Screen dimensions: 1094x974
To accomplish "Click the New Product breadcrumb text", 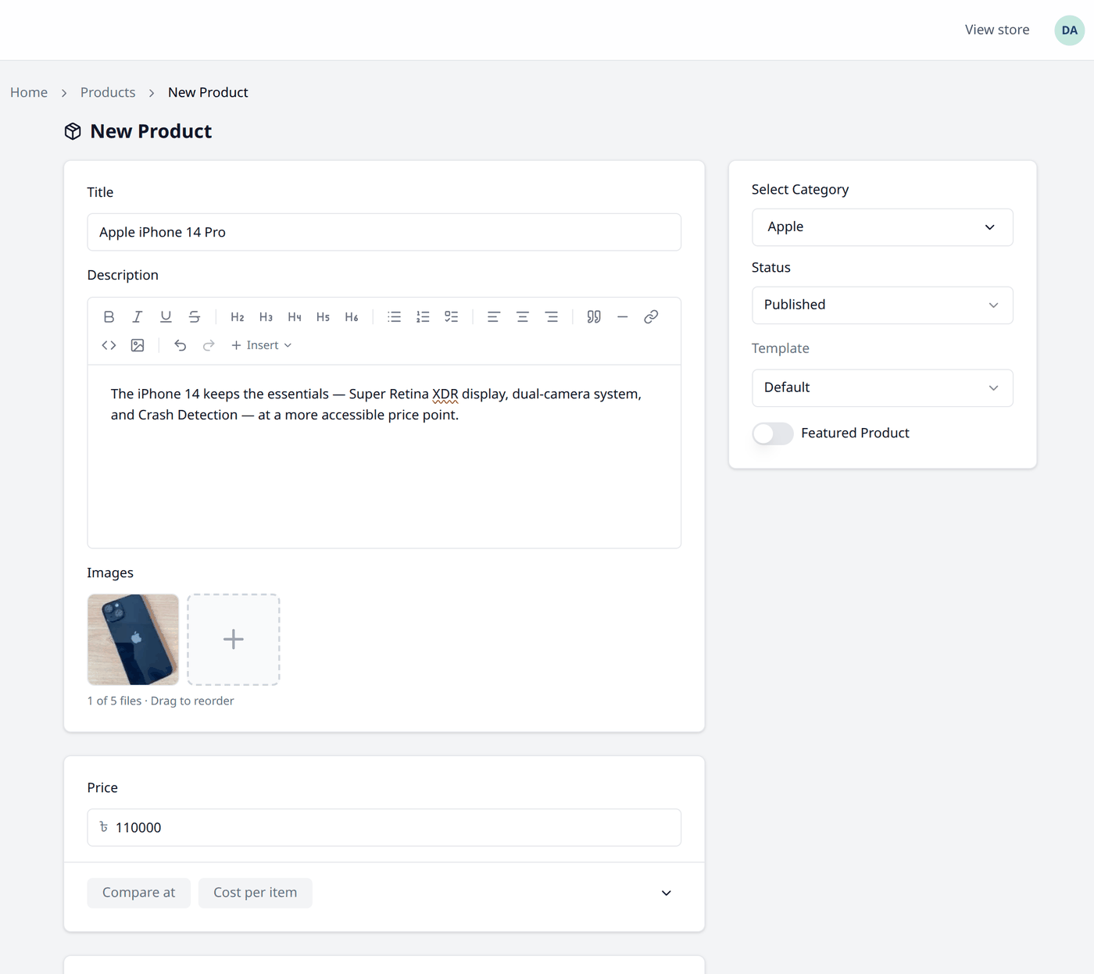I will 208,92.
